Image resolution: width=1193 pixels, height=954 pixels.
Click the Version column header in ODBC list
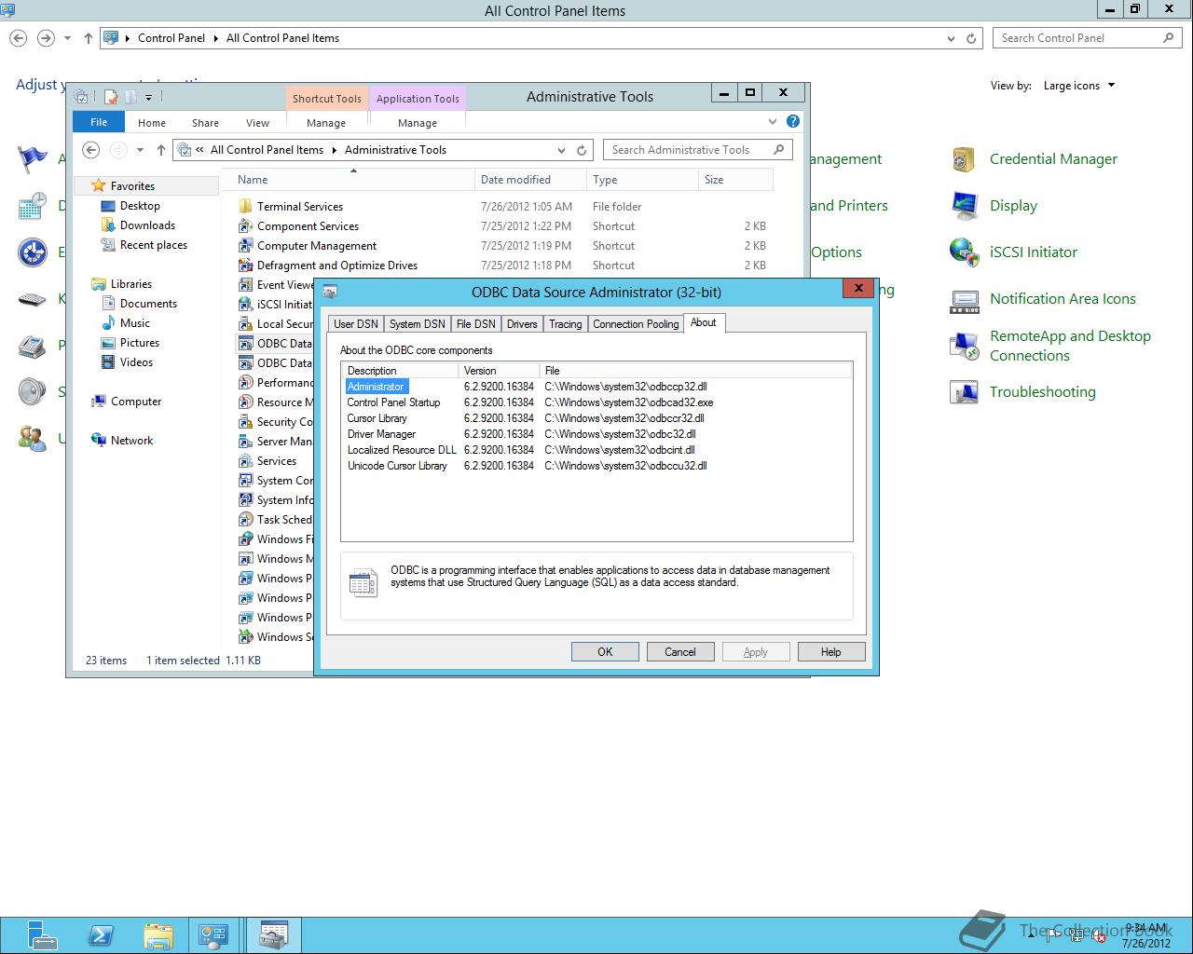500,371
